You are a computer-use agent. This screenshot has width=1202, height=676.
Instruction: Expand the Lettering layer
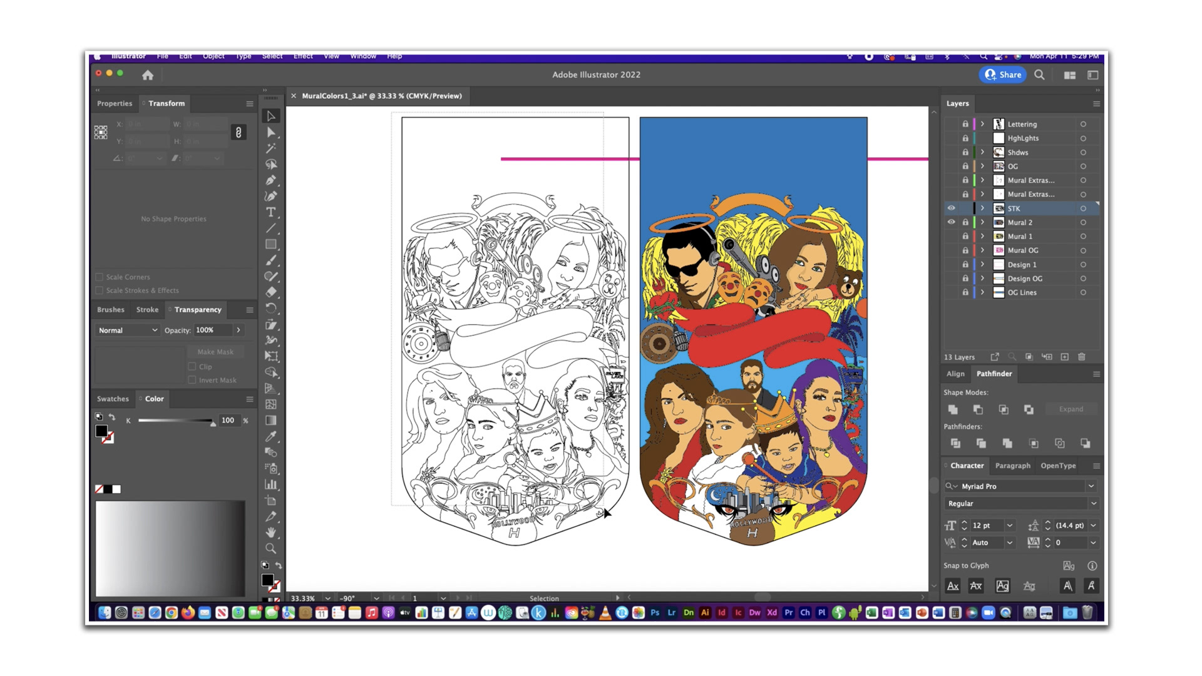click(x=982, y=124)
